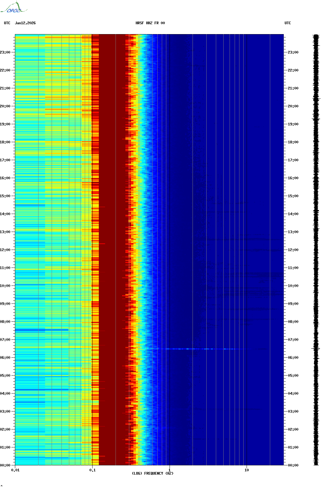This screenshot has height=489, width=329.
Task: Click the 1 Hz frequency axis label
Action: 170,470
